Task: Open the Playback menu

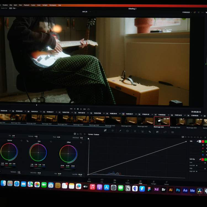Action: tap(26, 5)
